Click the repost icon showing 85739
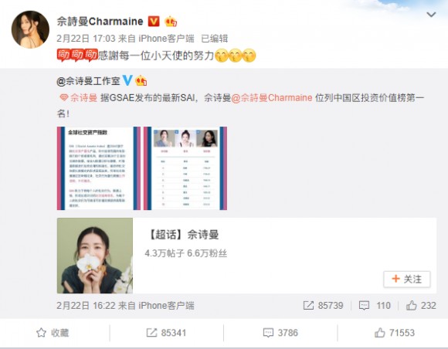 [x=308, y=306]
